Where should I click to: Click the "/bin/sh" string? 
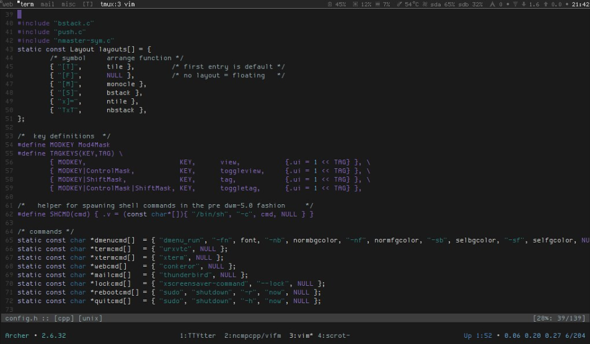click(x=209, y=214)
